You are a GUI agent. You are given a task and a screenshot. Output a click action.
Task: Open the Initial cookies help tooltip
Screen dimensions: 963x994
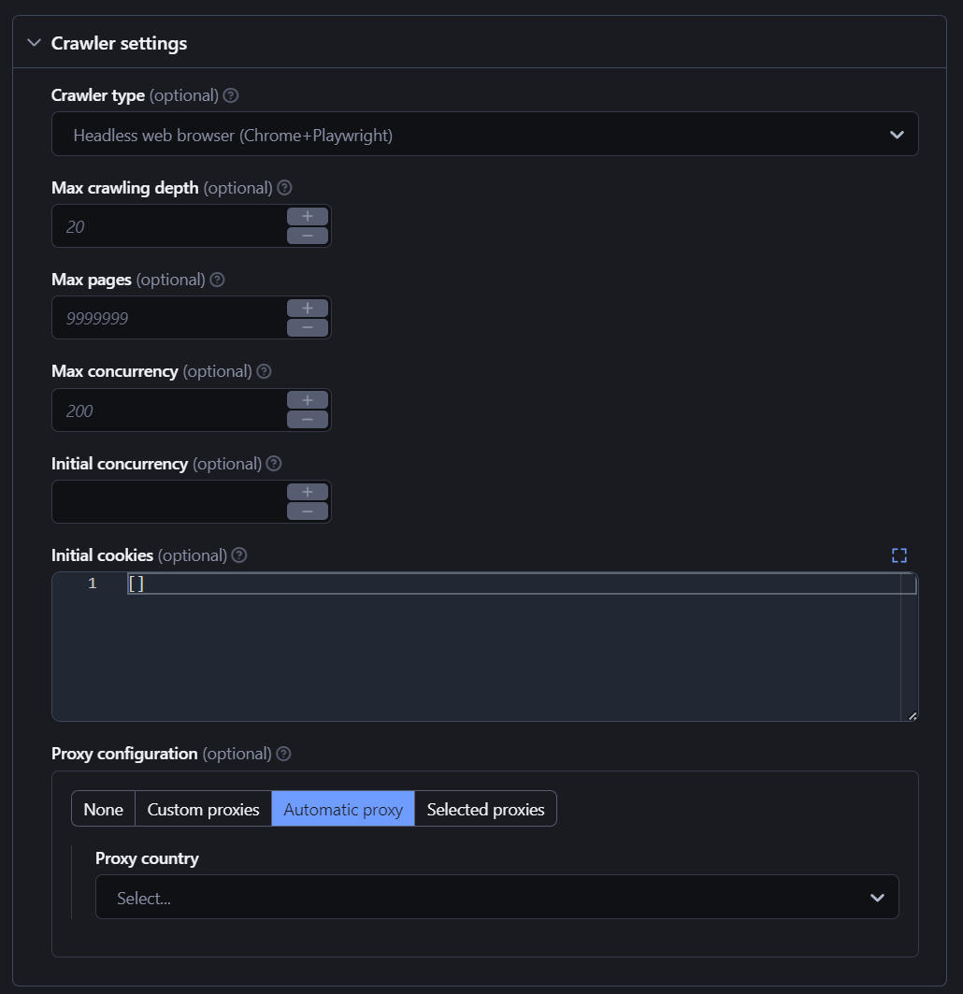(238, 555)
